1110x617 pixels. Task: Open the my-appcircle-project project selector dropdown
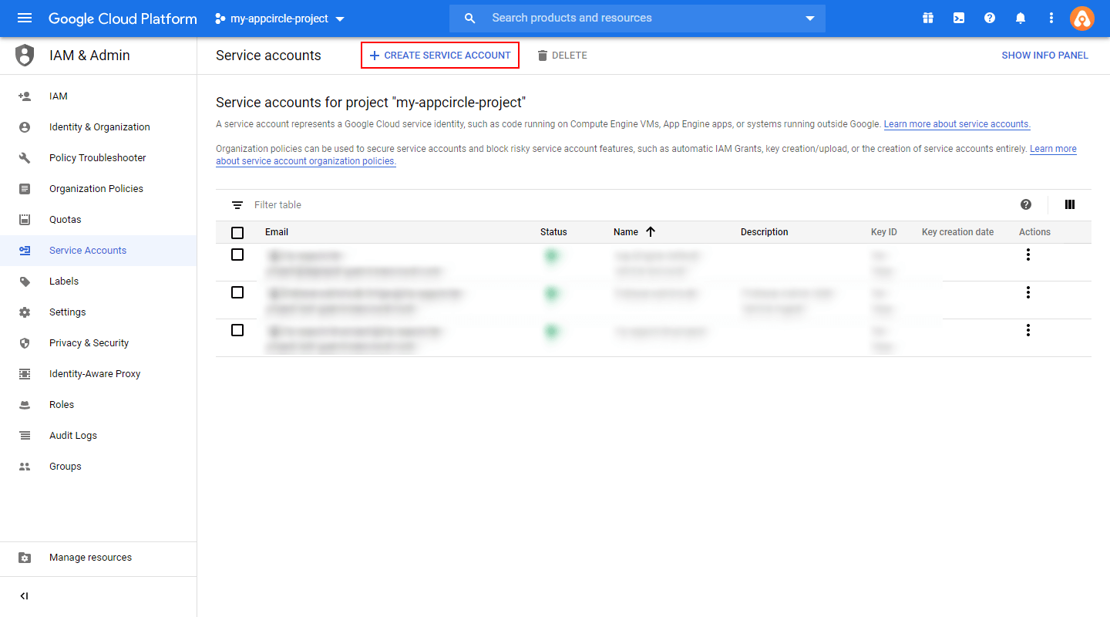[x=280, y=19]
